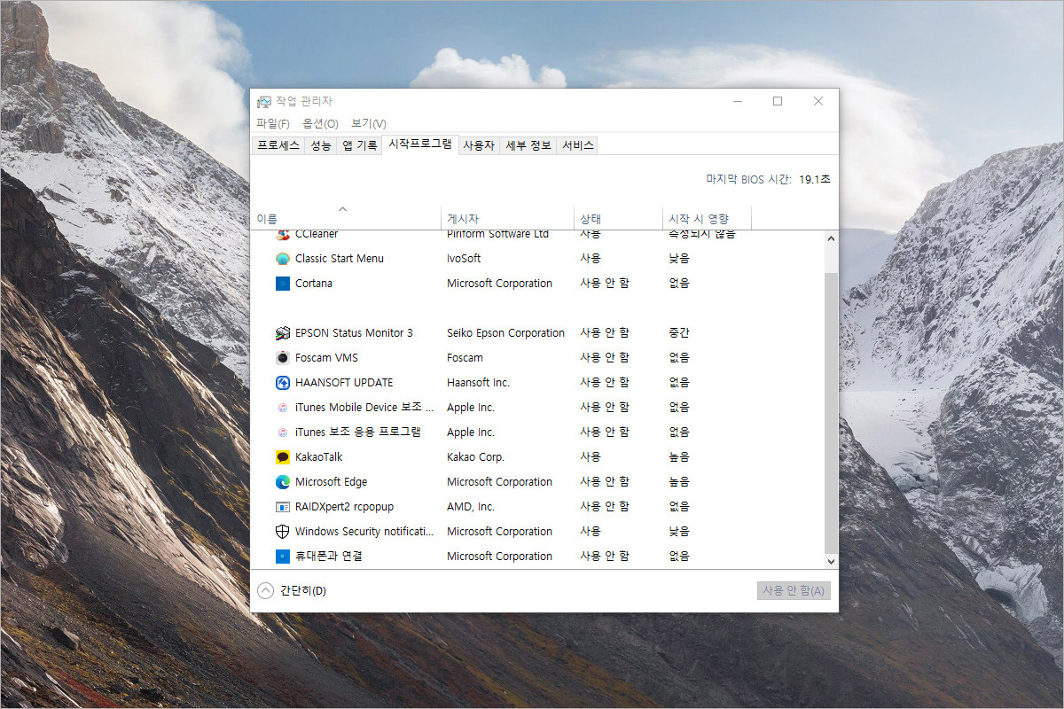Screen dimensions: 1064x709
Task: Open the 옵션(O) menu
Action: click(x=320, y=123)
